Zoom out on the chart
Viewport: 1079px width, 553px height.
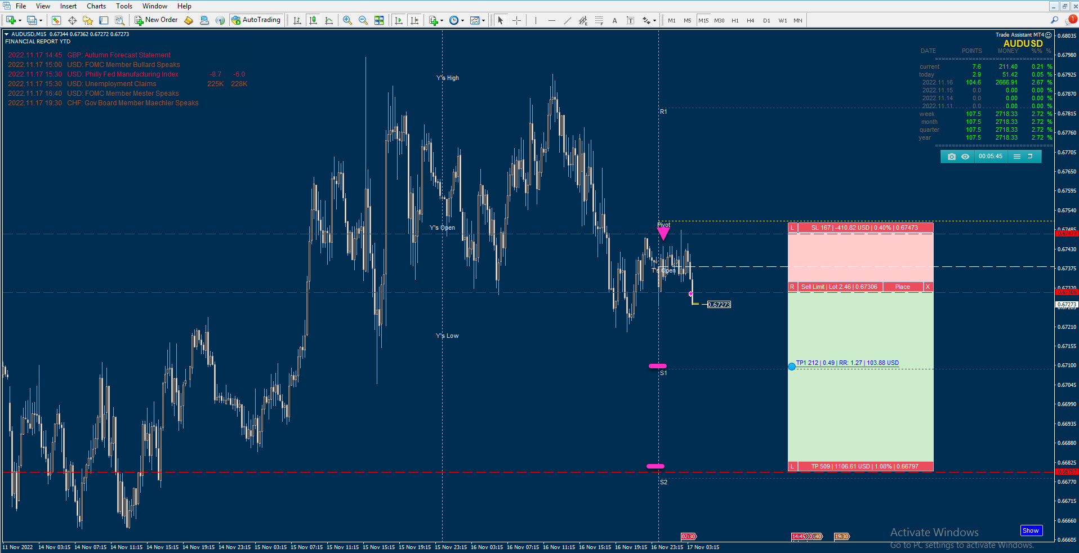click(363, 20)
